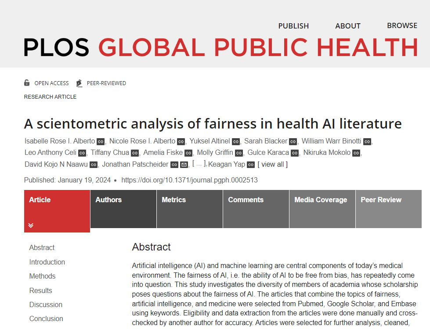Expand the Article tab double-chevron

[x=31, y=225]
